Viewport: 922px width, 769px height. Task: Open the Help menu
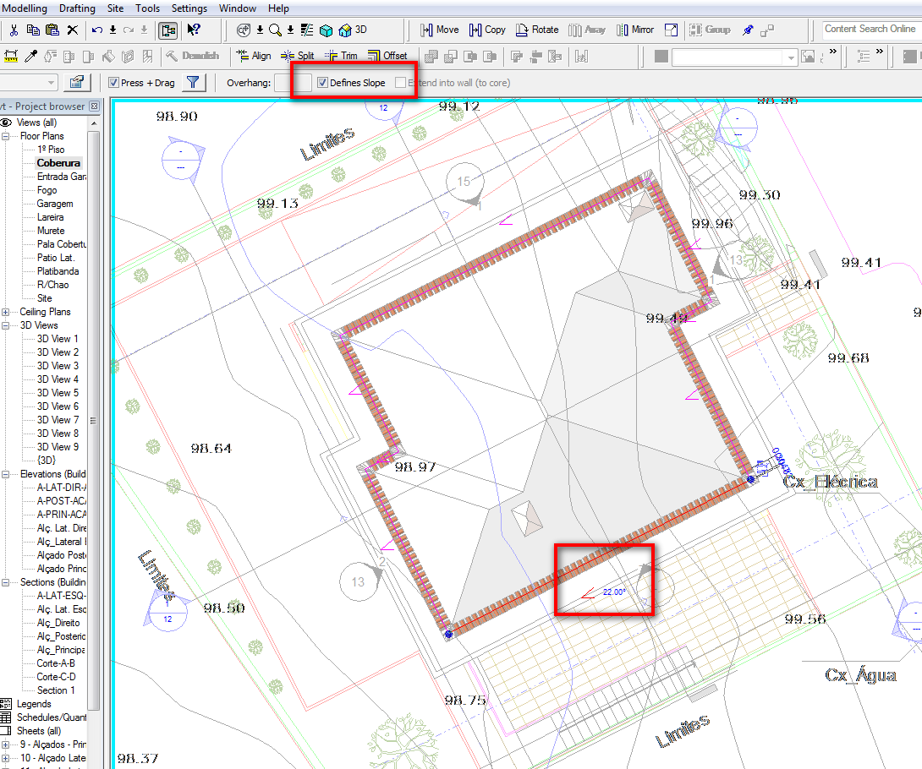[278, 8]
